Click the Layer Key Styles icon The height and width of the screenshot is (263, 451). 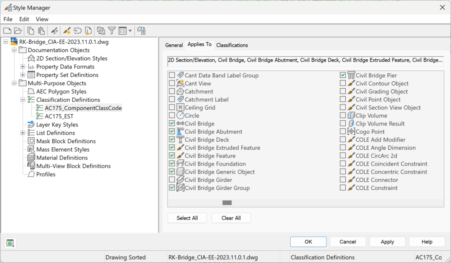pos(31,124)
